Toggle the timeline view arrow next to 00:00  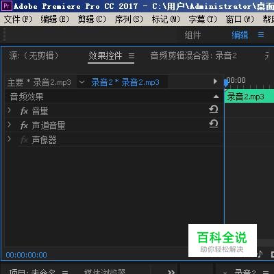point(215,82)
